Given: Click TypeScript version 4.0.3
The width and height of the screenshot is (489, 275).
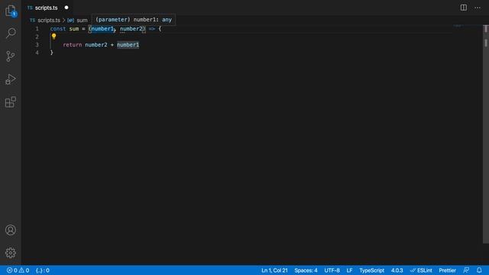Looking at the screenshot, I should point(397,270).
